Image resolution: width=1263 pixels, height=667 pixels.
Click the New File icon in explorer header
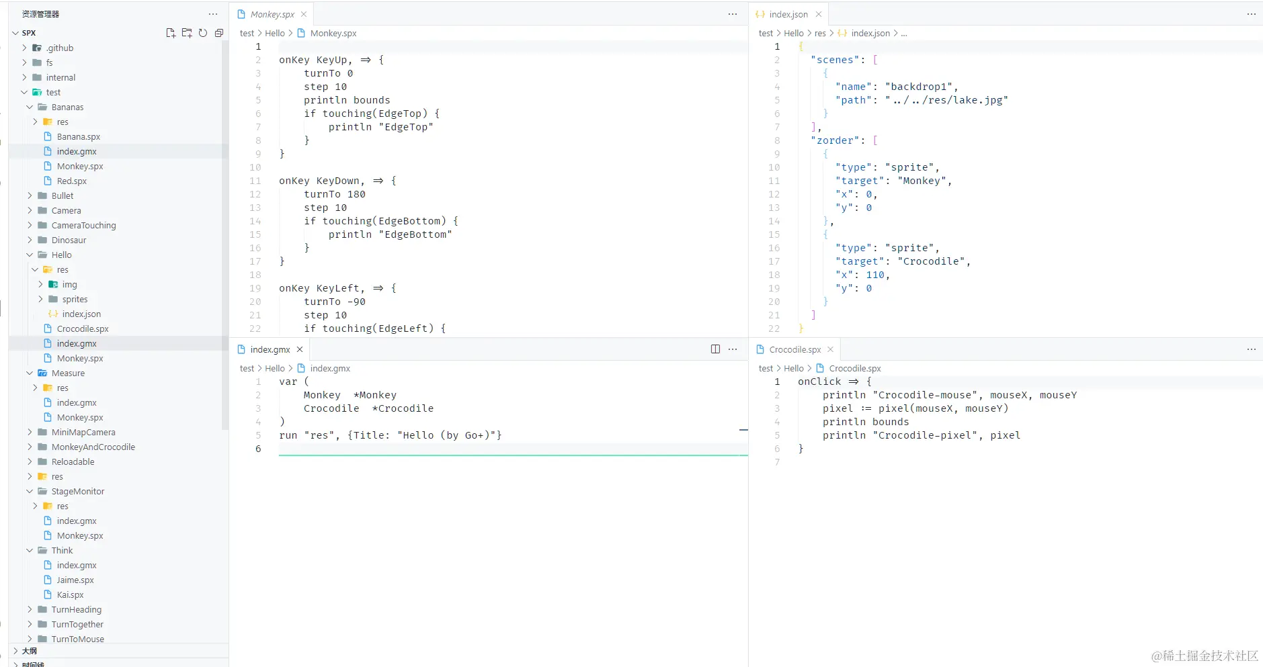click(x=171, y=33)
